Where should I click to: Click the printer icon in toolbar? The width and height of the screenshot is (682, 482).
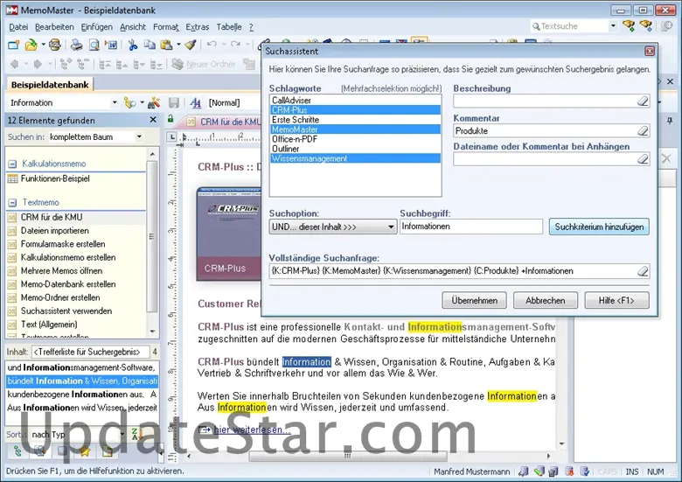(77, 45)
